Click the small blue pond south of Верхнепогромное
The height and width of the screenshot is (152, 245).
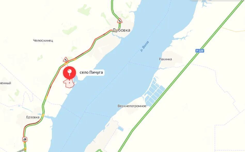[121, 129]
